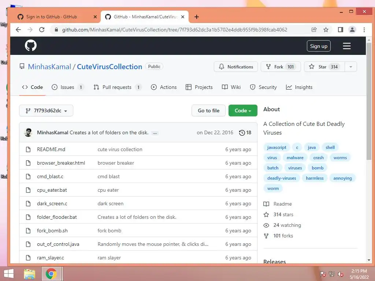Open the Pull requests tab
The width and height of the screenshot is (375, 281).
[x=118, y=87]
